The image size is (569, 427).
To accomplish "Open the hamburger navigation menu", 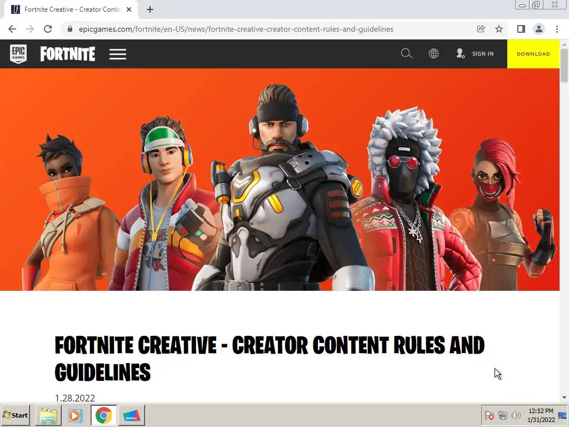I will click(x=118, y=54).
